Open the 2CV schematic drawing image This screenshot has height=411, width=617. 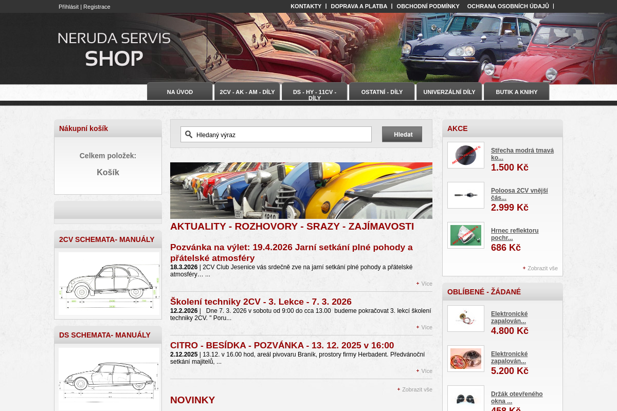pyautogui.click(x=109, y=283)
